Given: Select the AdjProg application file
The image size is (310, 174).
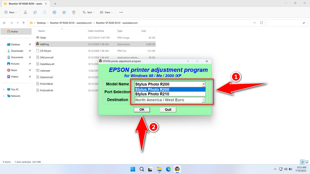Looking at the screenshot, I should coord(95,44).
